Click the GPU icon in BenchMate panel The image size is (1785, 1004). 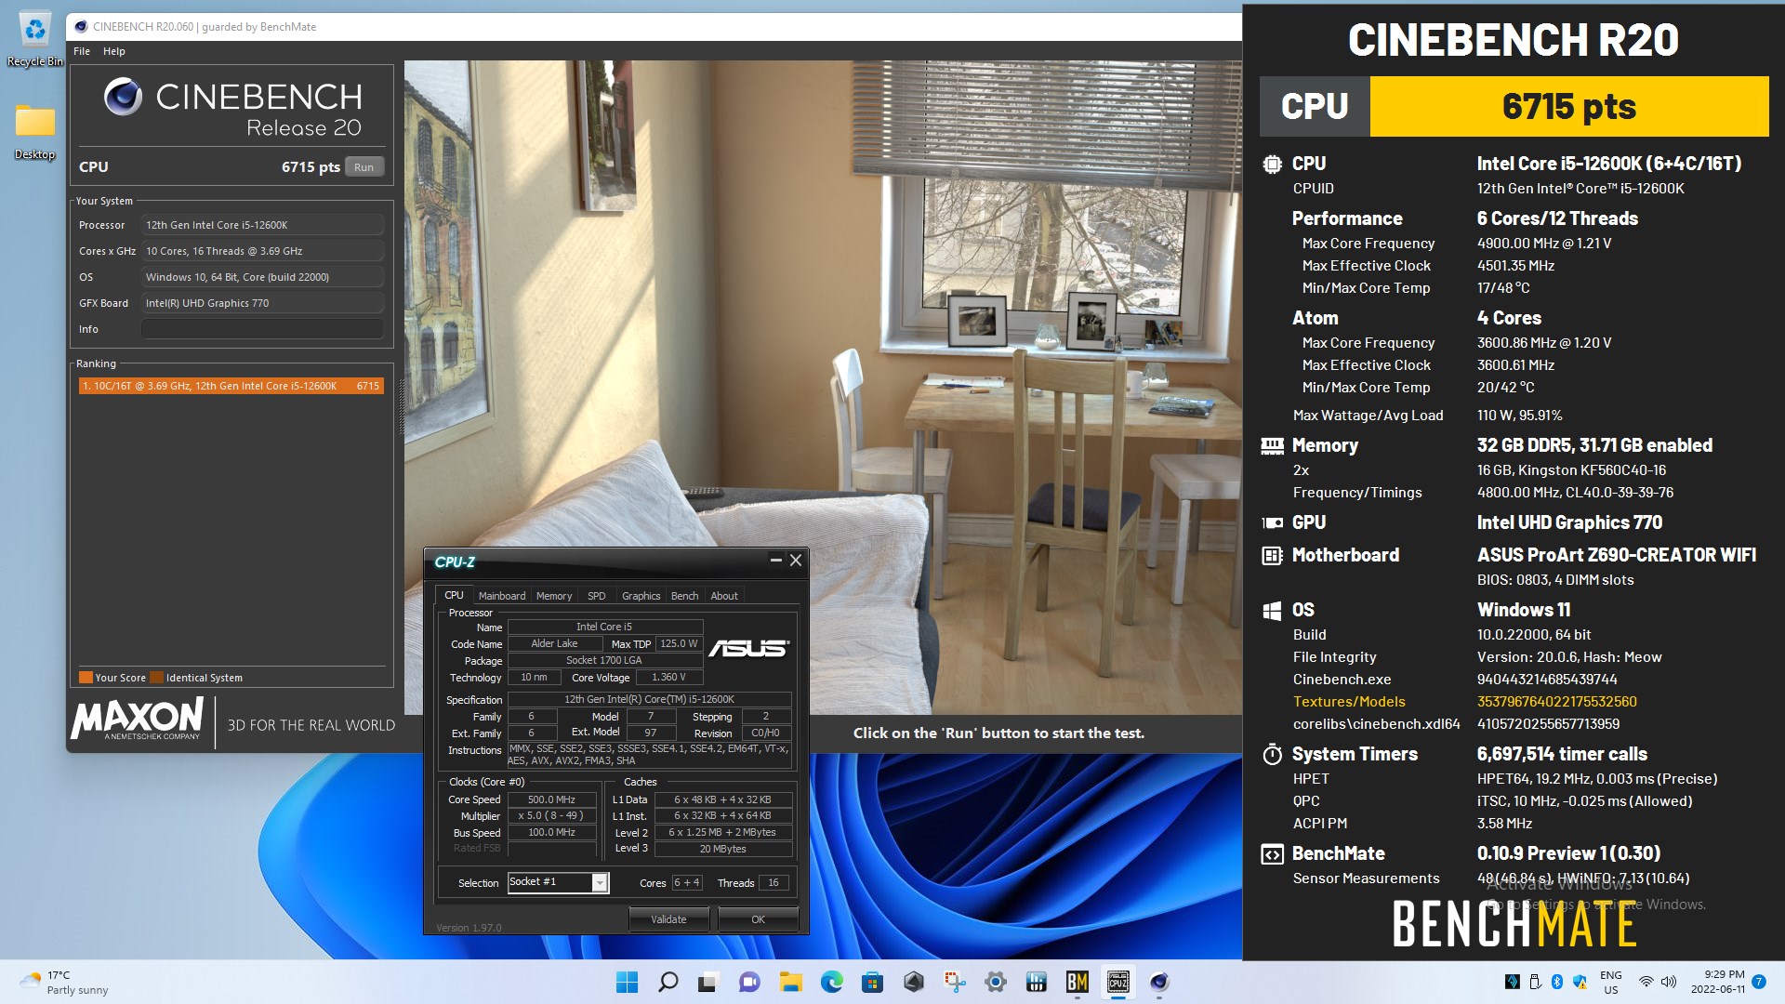(1272, 522)
